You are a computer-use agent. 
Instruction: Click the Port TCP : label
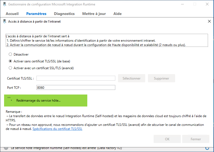pos(14,88)
